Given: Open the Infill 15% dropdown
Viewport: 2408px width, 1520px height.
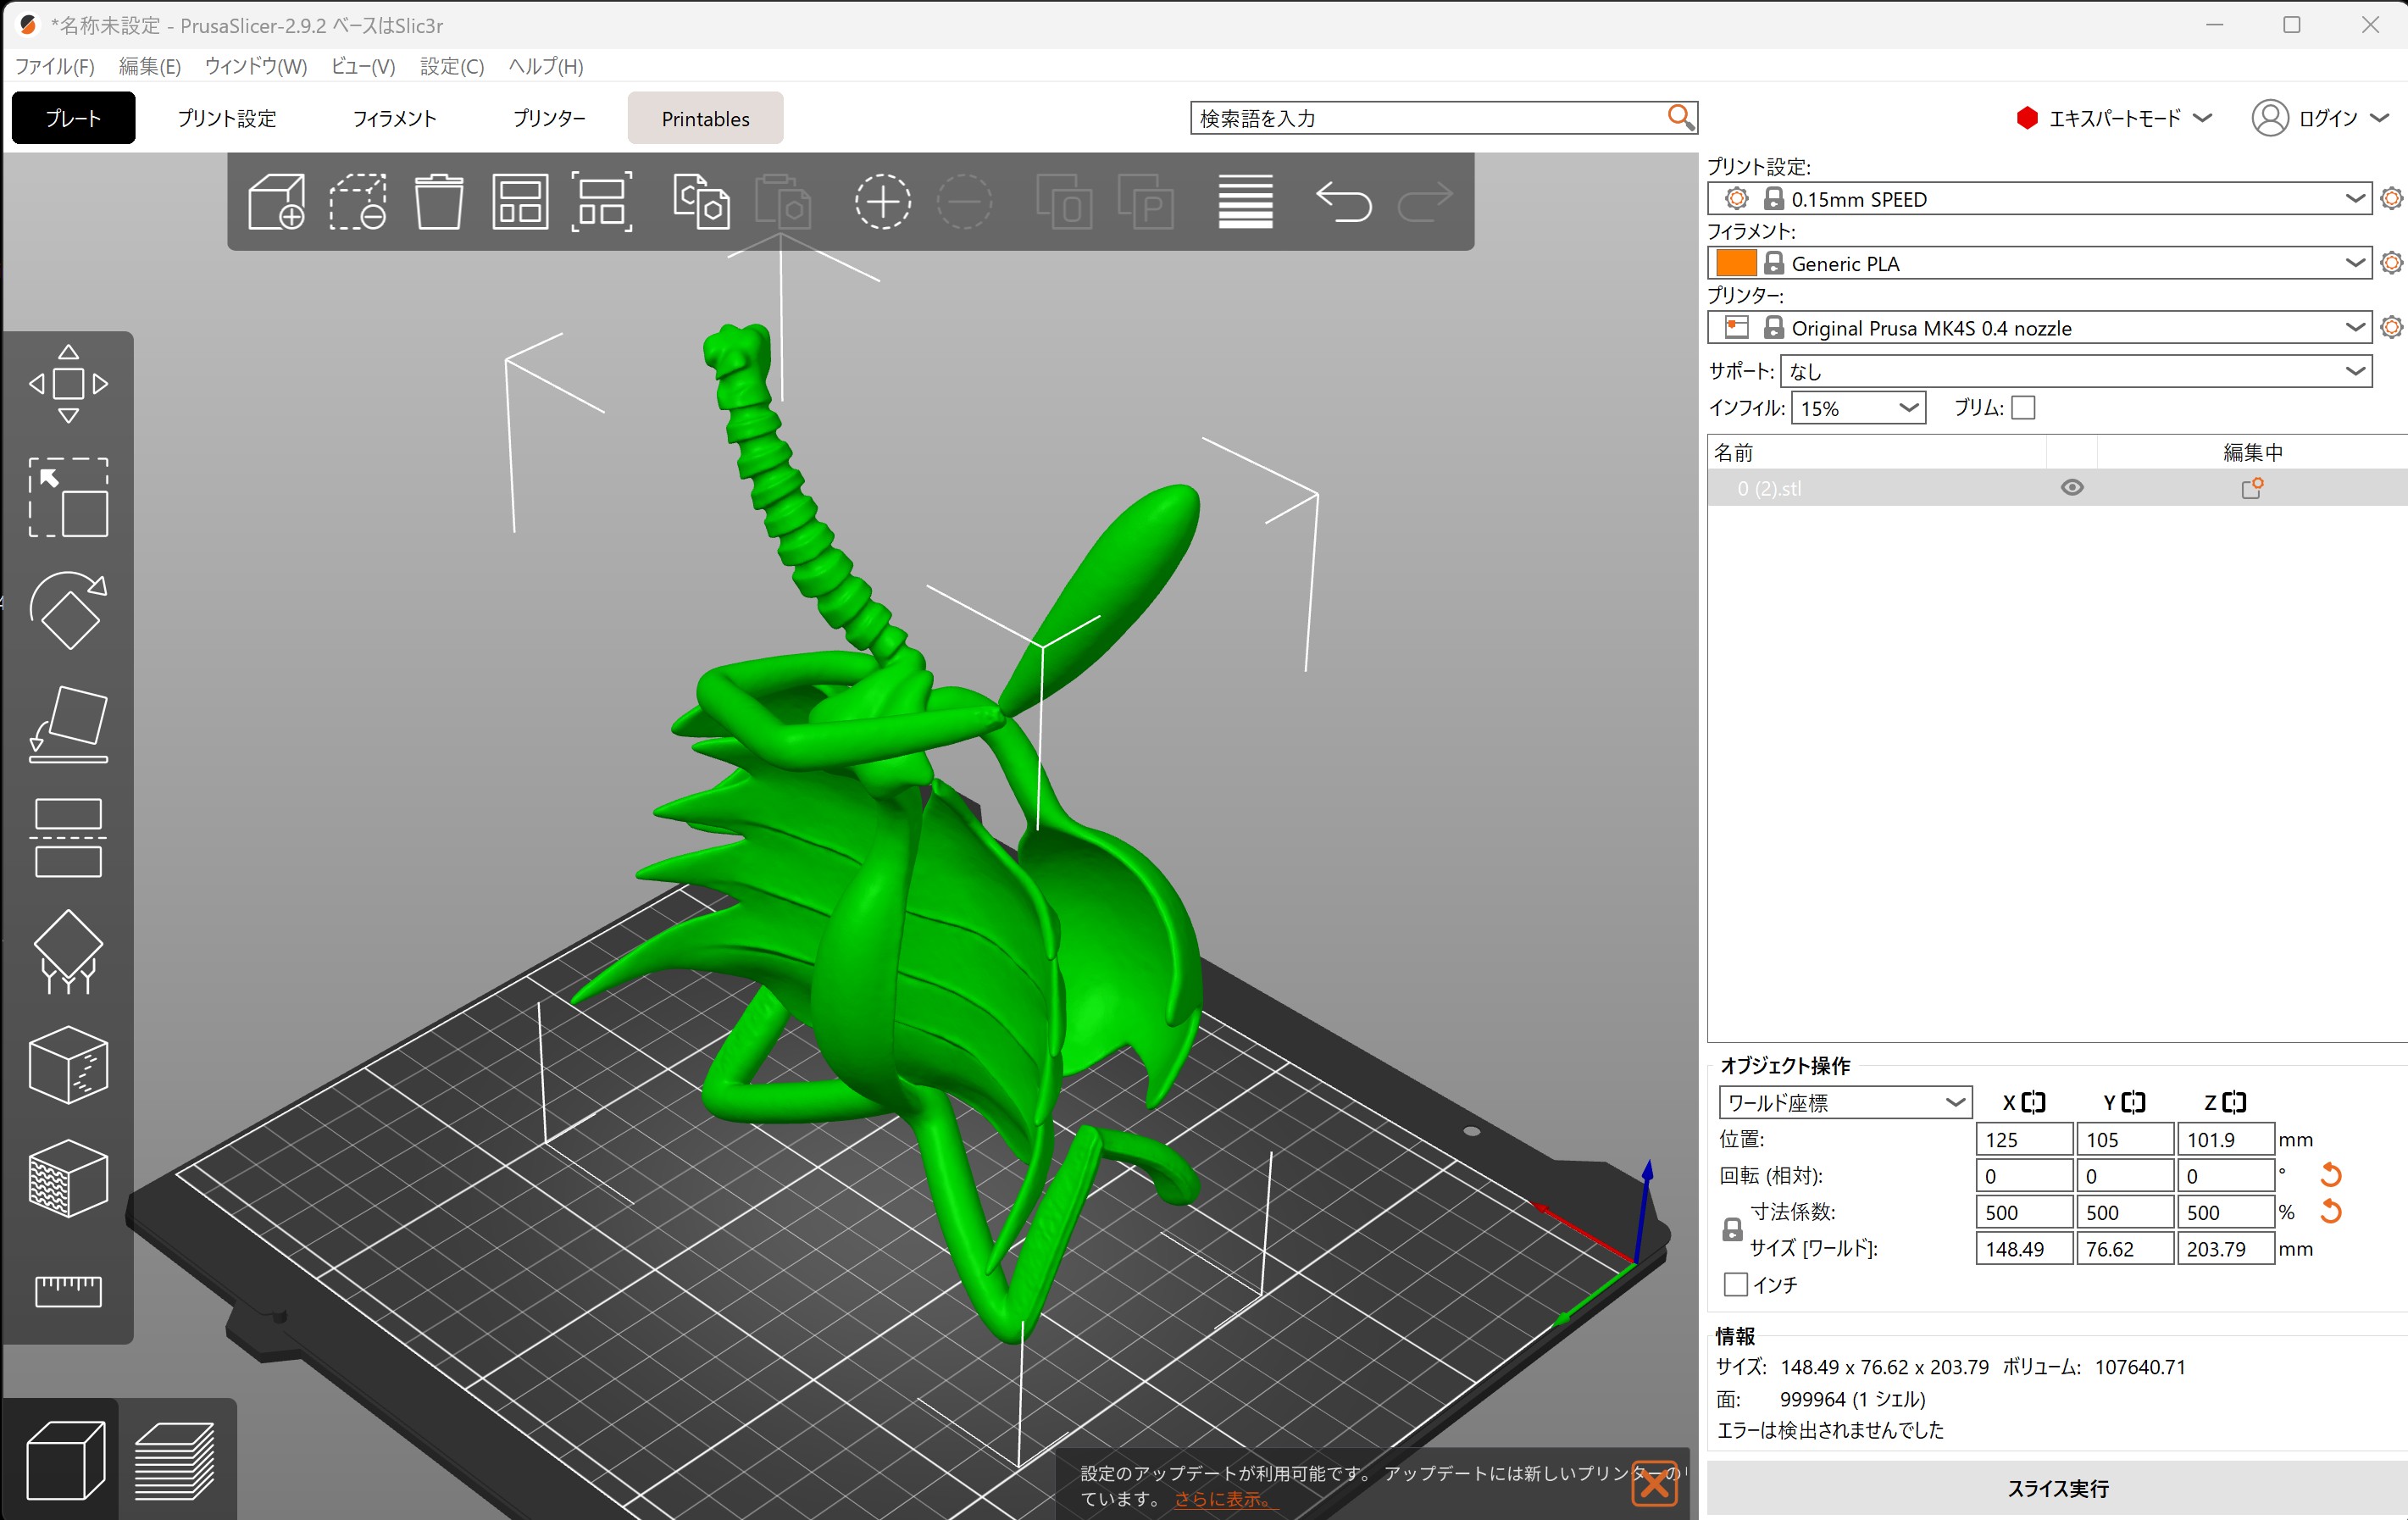Looking at the screenshot, I should (x=1858, y=408).
